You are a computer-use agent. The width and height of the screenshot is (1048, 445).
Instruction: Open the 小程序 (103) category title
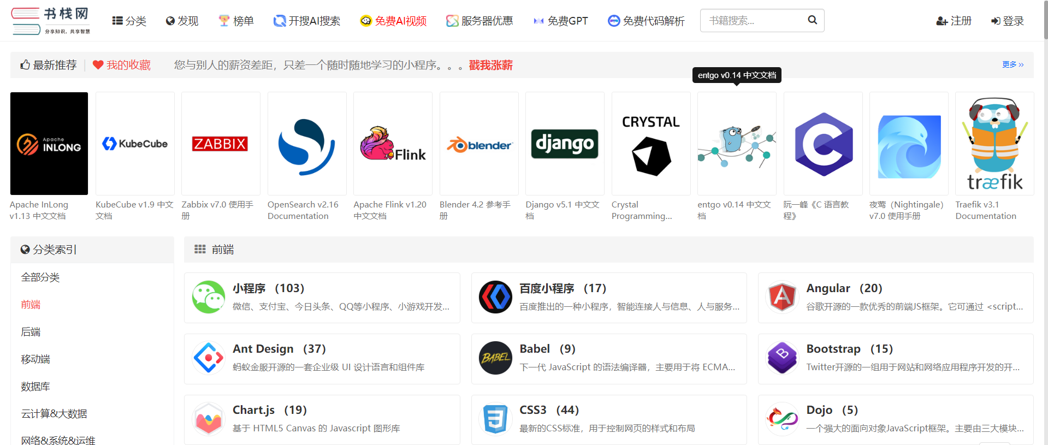pyautogui.click(x=268, y=288)
